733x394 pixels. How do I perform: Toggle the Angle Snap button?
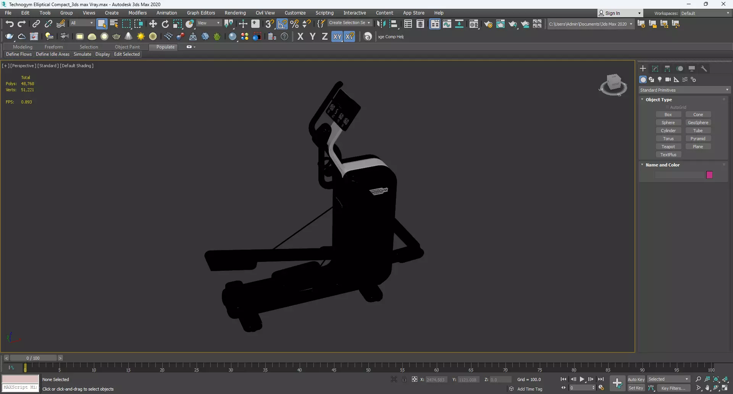(x=282, y=24)
